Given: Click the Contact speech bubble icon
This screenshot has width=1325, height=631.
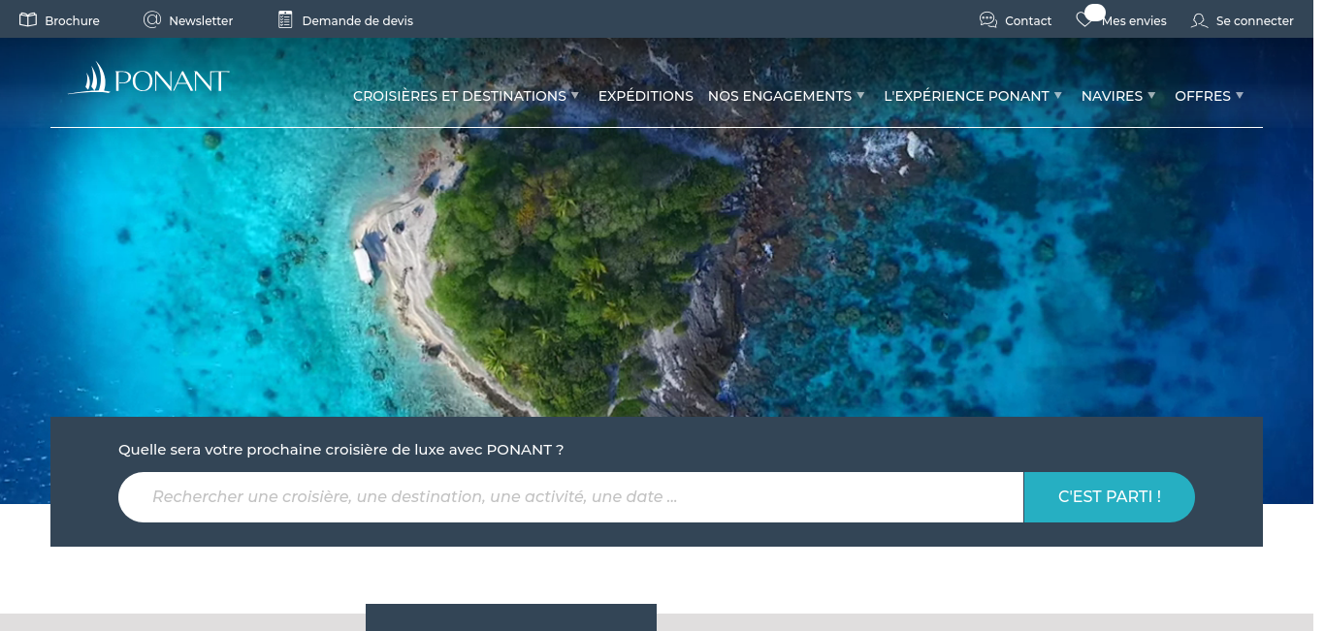Looking at the screenshot, I should (x=988, y=19).
